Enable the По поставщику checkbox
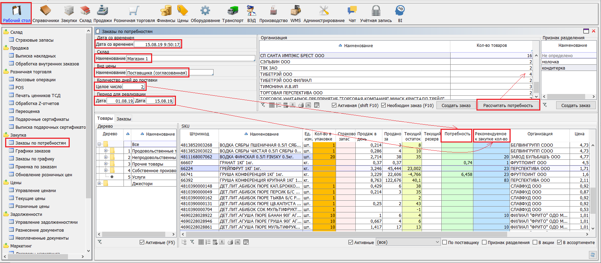 445,242
